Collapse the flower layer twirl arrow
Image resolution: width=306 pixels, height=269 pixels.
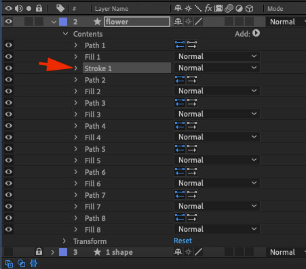[x=54, y=22]
